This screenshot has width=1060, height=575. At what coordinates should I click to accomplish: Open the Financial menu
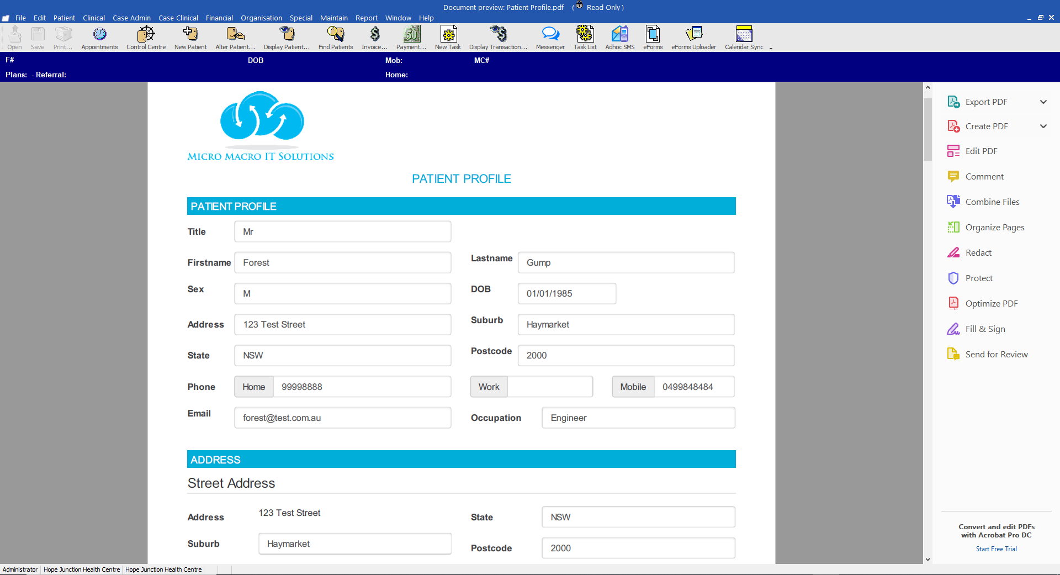[x=219, y=18]
